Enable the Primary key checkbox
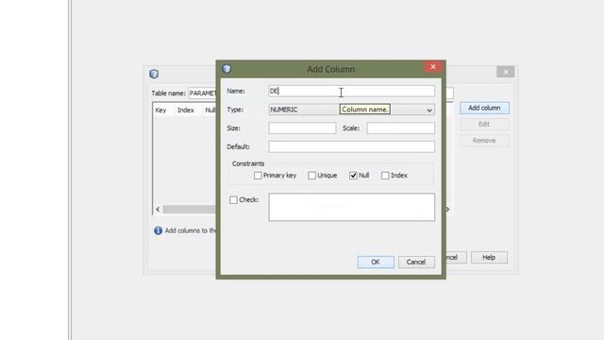Screen dimensions: 604x340 (x=258, y=176)
